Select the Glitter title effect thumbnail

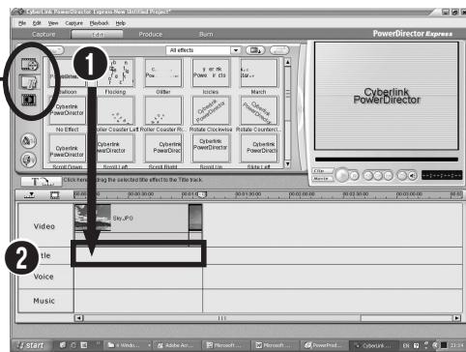(163, 73)
